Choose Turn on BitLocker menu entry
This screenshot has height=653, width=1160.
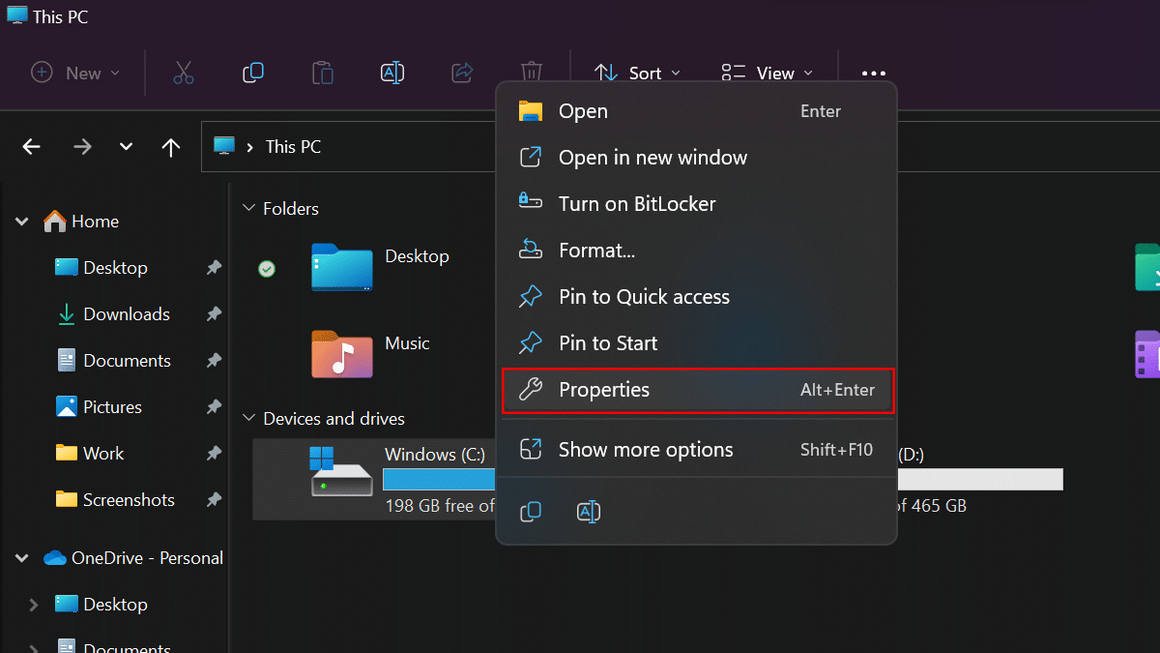[637, 204]
